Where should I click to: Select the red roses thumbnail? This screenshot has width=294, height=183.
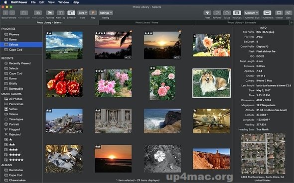tap(64, 83)
